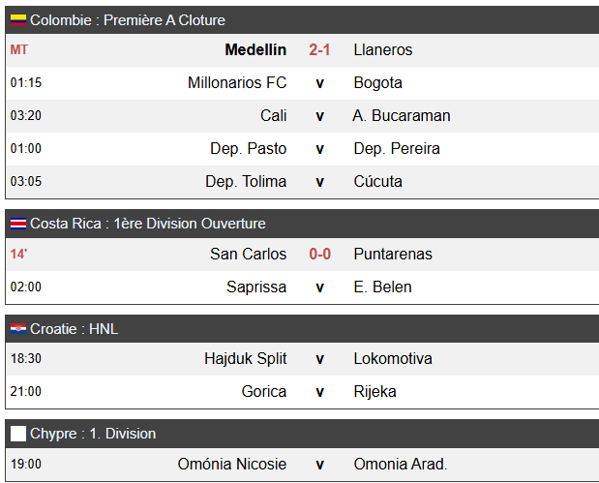
Task: Click the Colombia flag icon
Action: pos(18,20)
